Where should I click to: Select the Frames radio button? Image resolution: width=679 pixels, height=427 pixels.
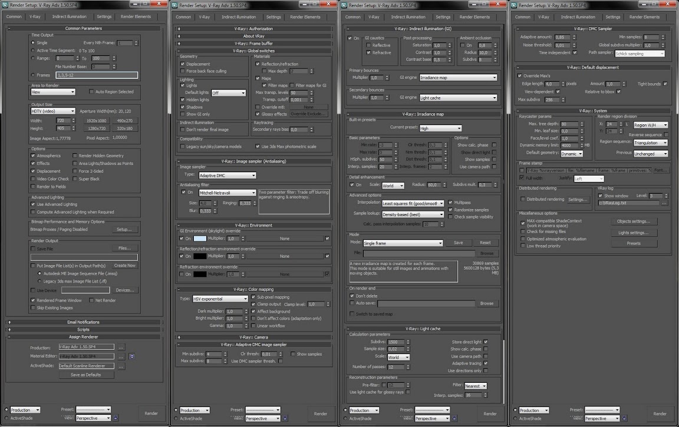coord(33,75)
